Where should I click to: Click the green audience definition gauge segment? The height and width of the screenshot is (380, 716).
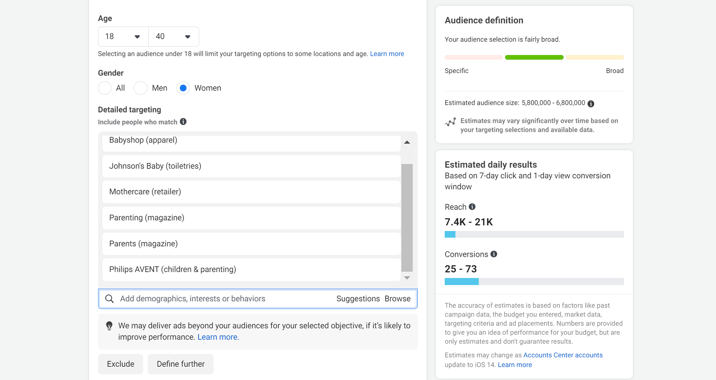[534, 57]
